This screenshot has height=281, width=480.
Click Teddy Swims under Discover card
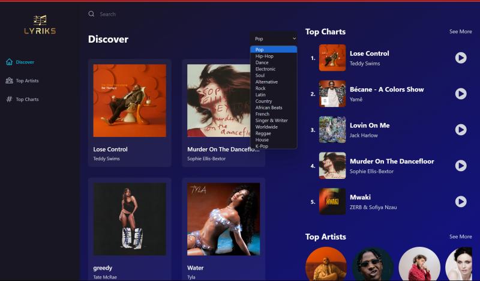pyautogui.click(x=107, y=159)
